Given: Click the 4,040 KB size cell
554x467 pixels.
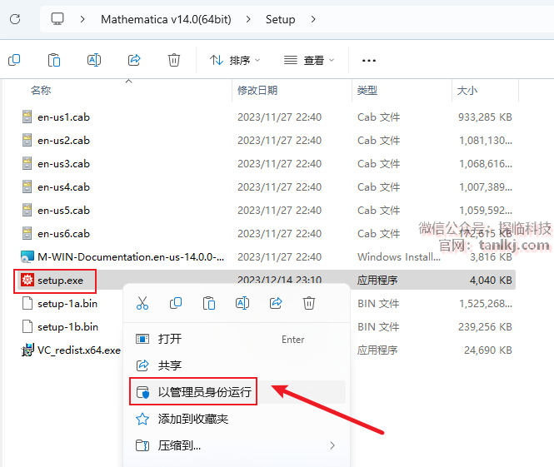Looking at the screenshot, I should pos(491,281).
